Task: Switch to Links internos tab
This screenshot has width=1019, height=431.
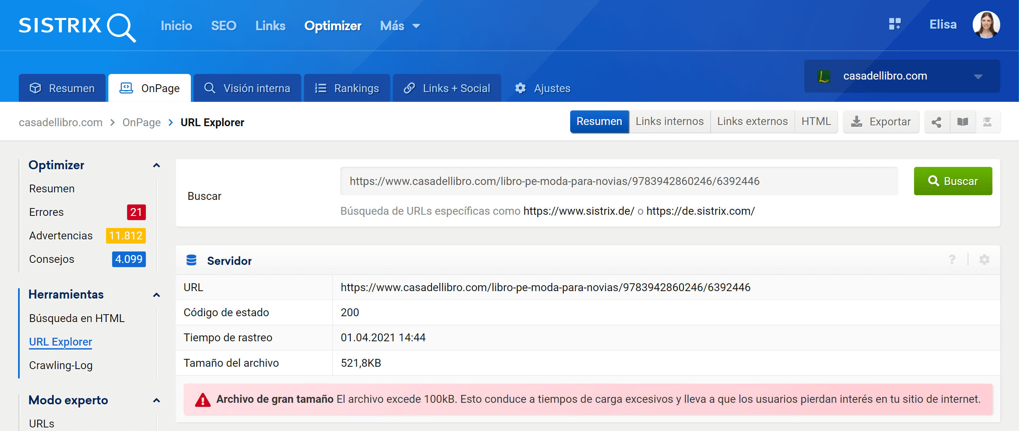Action: [669, 121]
